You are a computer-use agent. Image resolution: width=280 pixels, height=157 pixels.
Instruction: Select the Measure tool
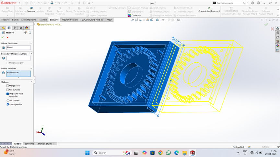31,10
